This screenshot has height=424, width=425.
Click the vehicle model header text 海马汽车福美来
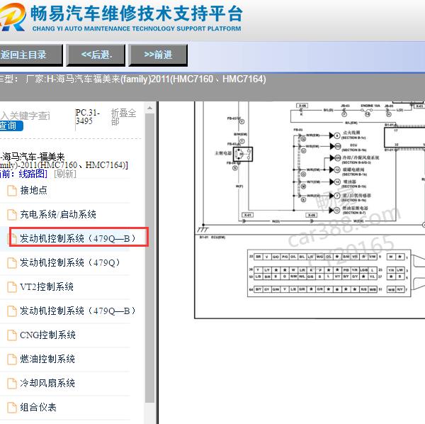88,79
